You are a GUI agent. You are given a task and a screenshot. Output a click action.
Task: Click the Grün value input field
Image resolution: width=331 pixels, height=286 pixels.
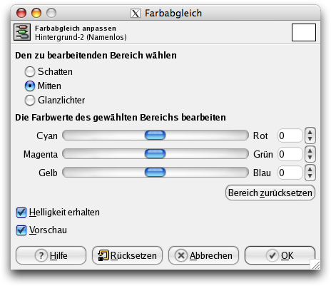(x=290, y=154)
